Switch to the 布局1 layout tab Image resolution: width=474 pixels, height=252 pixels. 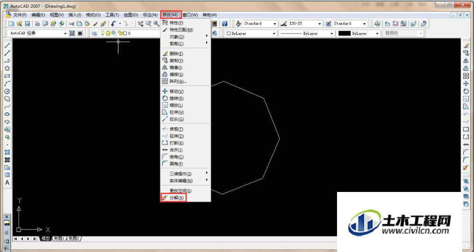pyautogui.click(x=59, y=238)
